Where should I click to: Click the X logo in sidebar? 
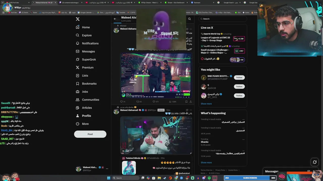coord(78,19)
